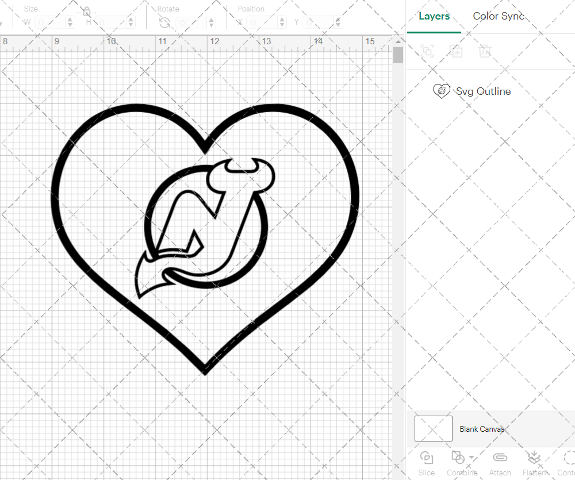Click the Flatten tool icon
This screenshot has width=575, height=480.
click(534, 458)
